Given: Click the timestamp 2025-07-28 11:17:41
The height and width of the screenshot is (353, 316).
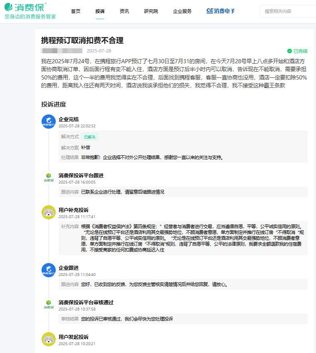Looking at the screenshot, I should (77, 216).
